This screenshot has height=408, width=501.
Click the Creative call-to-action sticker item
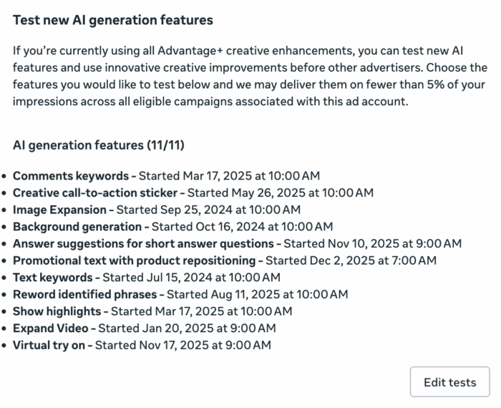pos(96,193)
